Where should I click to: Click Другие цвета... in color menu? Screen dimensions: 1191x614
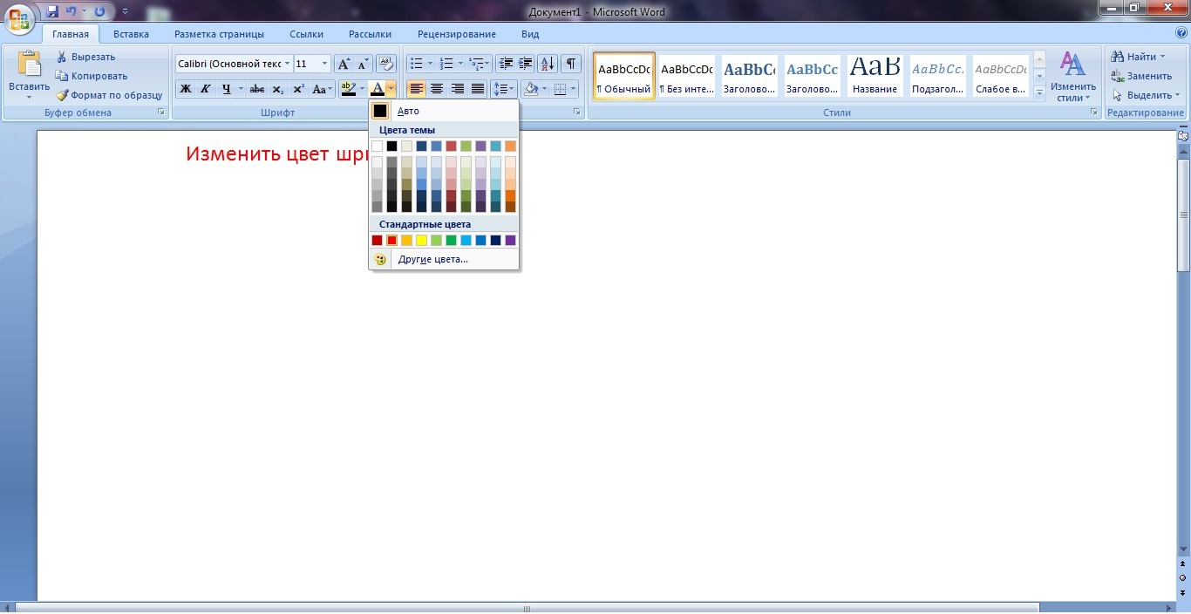tap(432, 259)
